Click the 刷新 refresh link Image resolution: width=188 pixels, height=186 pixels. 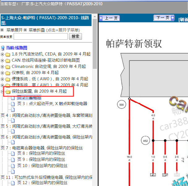[x=183, y=20]
